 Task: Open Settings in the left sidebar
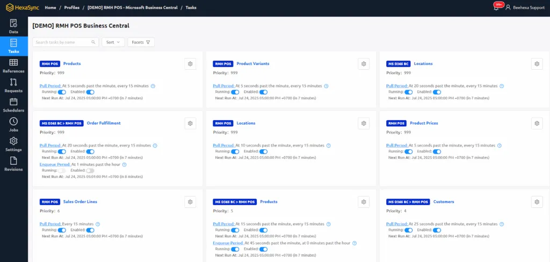pyautogui.click(x=13, y=144)
